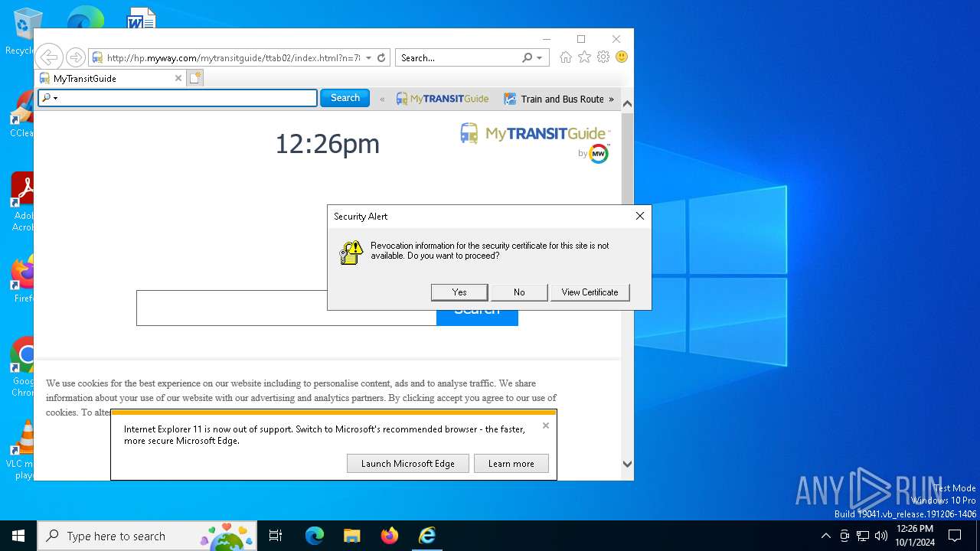Open the Windows Start menu
Screen dimensions: 980x551
pos(18,536)
